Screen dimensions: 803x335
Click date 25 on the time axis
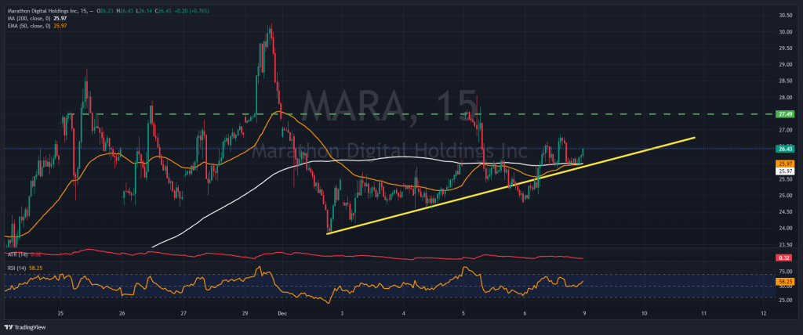click(x=60, y=312)
